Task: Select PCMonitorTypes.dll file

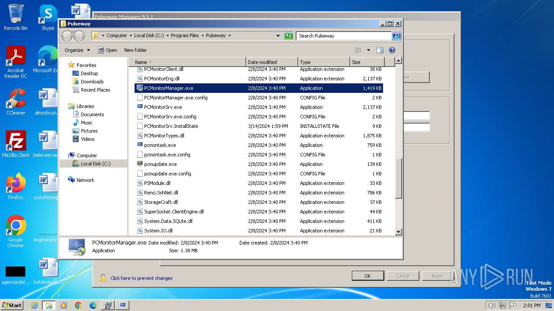Action: point(259,136)
